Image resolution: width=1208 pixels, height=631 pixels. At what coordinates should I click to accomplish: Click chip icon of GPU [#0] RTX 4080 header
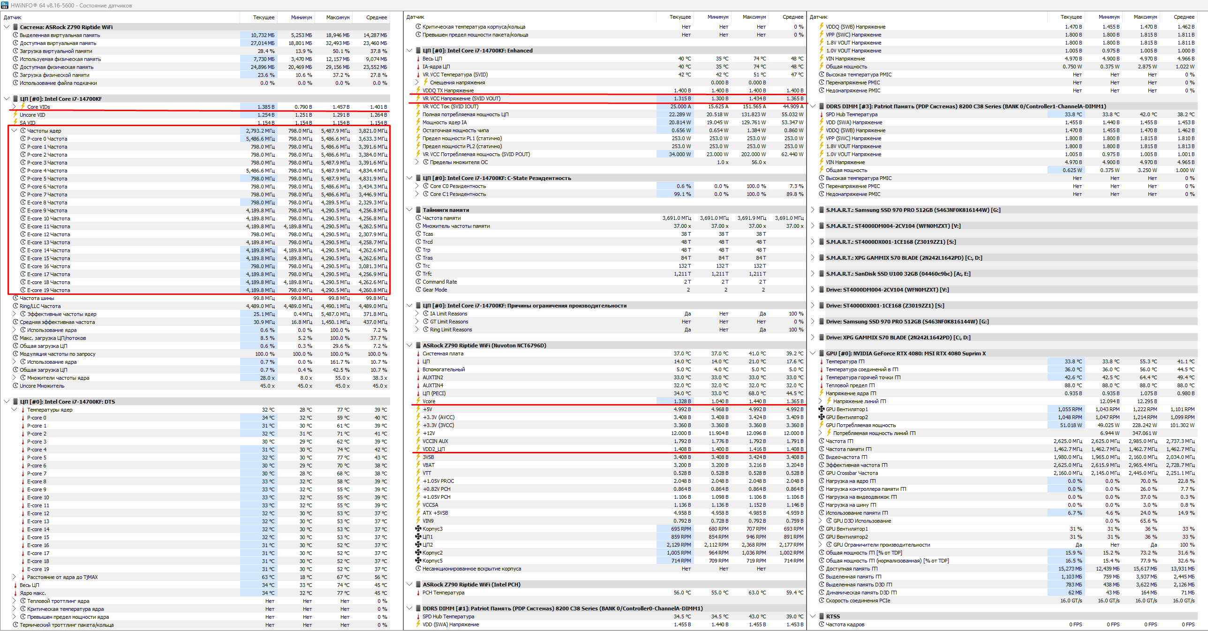[x=821, y=353]
